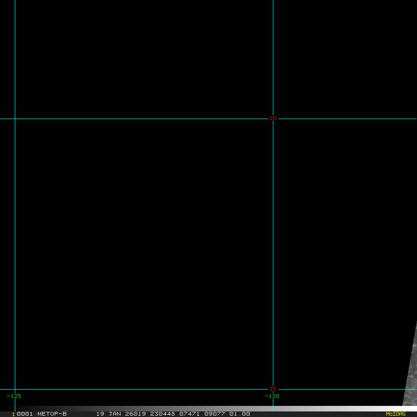
Task: Click the 19 JAN date text
Action: coord(107,414)
